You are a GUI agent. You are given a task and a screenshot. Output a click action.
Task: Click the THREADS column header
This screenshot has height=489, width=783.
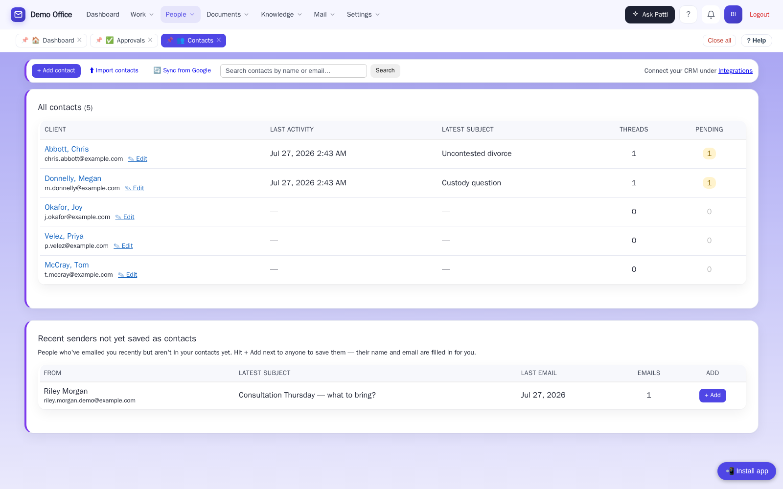[634, 130]
